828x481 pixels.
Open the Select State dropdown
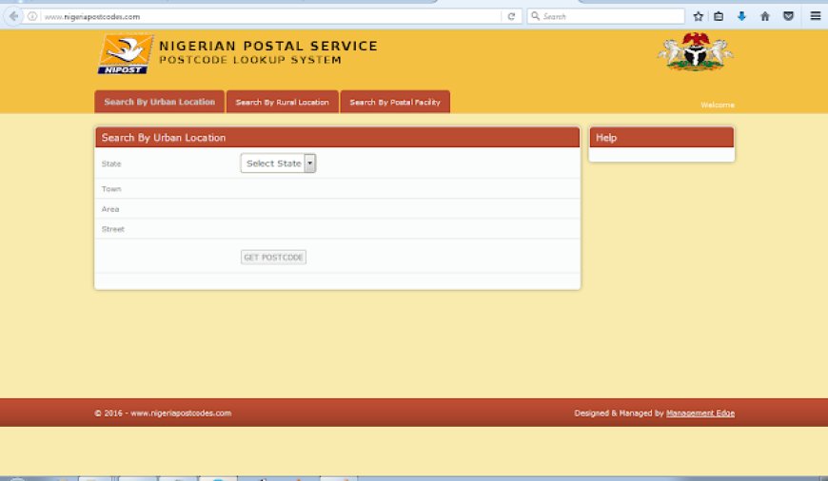click(x=278, y=164)
